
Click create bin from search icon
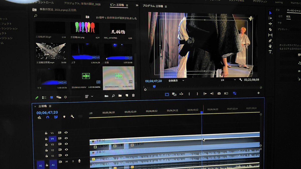click(x=87, y=17)
